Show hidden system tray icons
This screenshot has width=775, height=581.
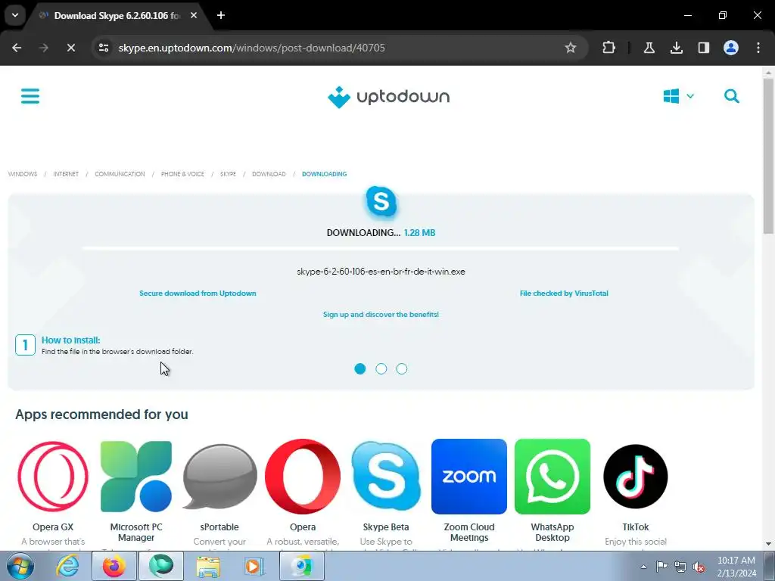[x=643, y=567]
